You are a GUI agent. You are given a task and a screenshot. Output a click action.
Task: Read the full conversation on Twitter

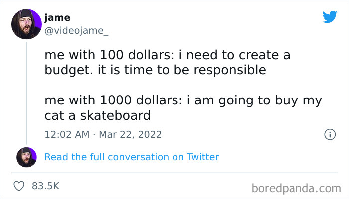point(132,157)
